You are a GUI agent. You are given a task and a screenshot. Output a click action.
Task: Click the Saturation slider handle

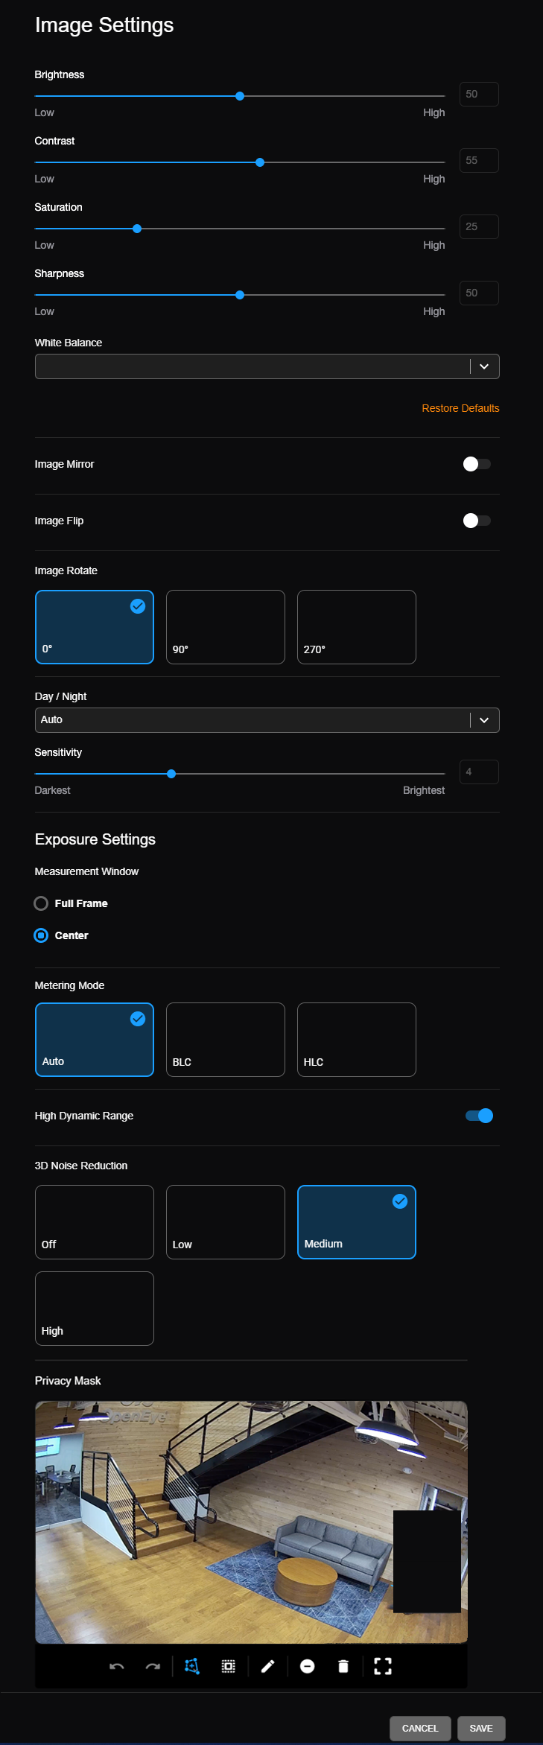(137, 229)
